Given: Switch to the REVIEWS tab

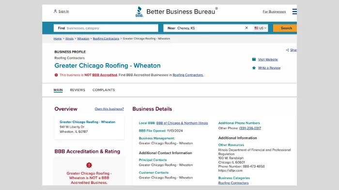Looking at the screenshot, I should coord(77,90).
